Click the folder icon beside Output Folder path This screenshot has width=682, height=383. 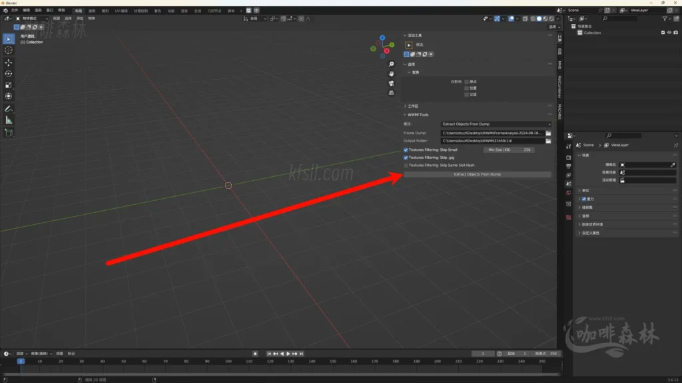548,141
